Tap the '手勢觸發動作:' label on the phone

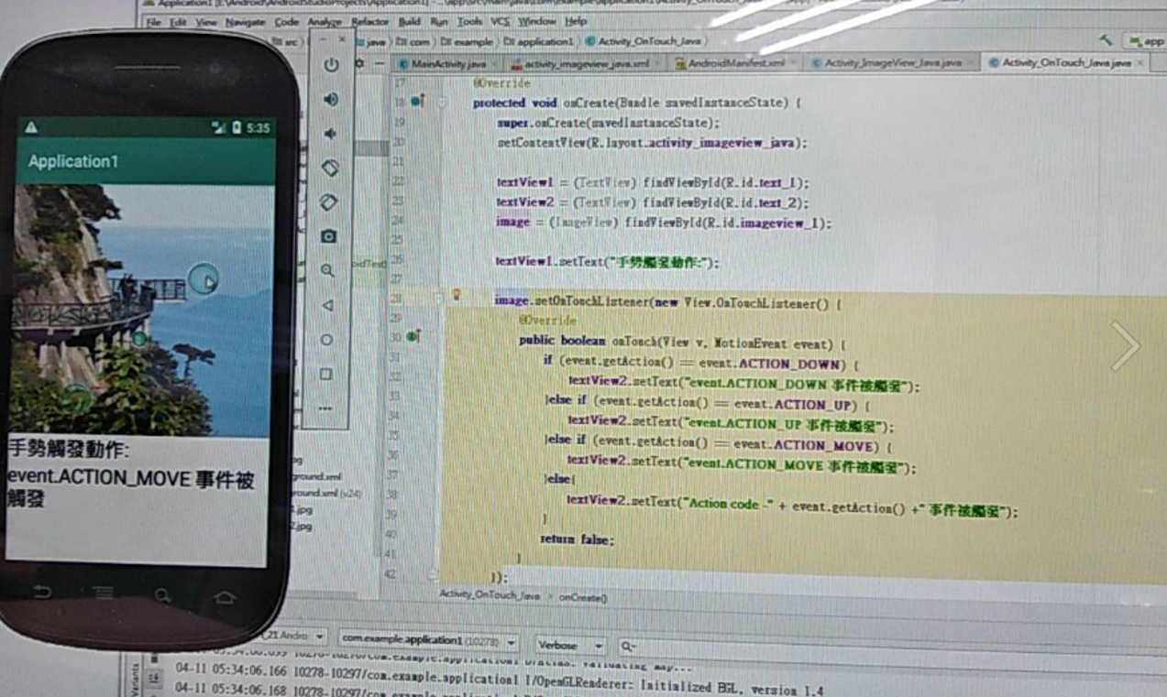coord(69,450)
